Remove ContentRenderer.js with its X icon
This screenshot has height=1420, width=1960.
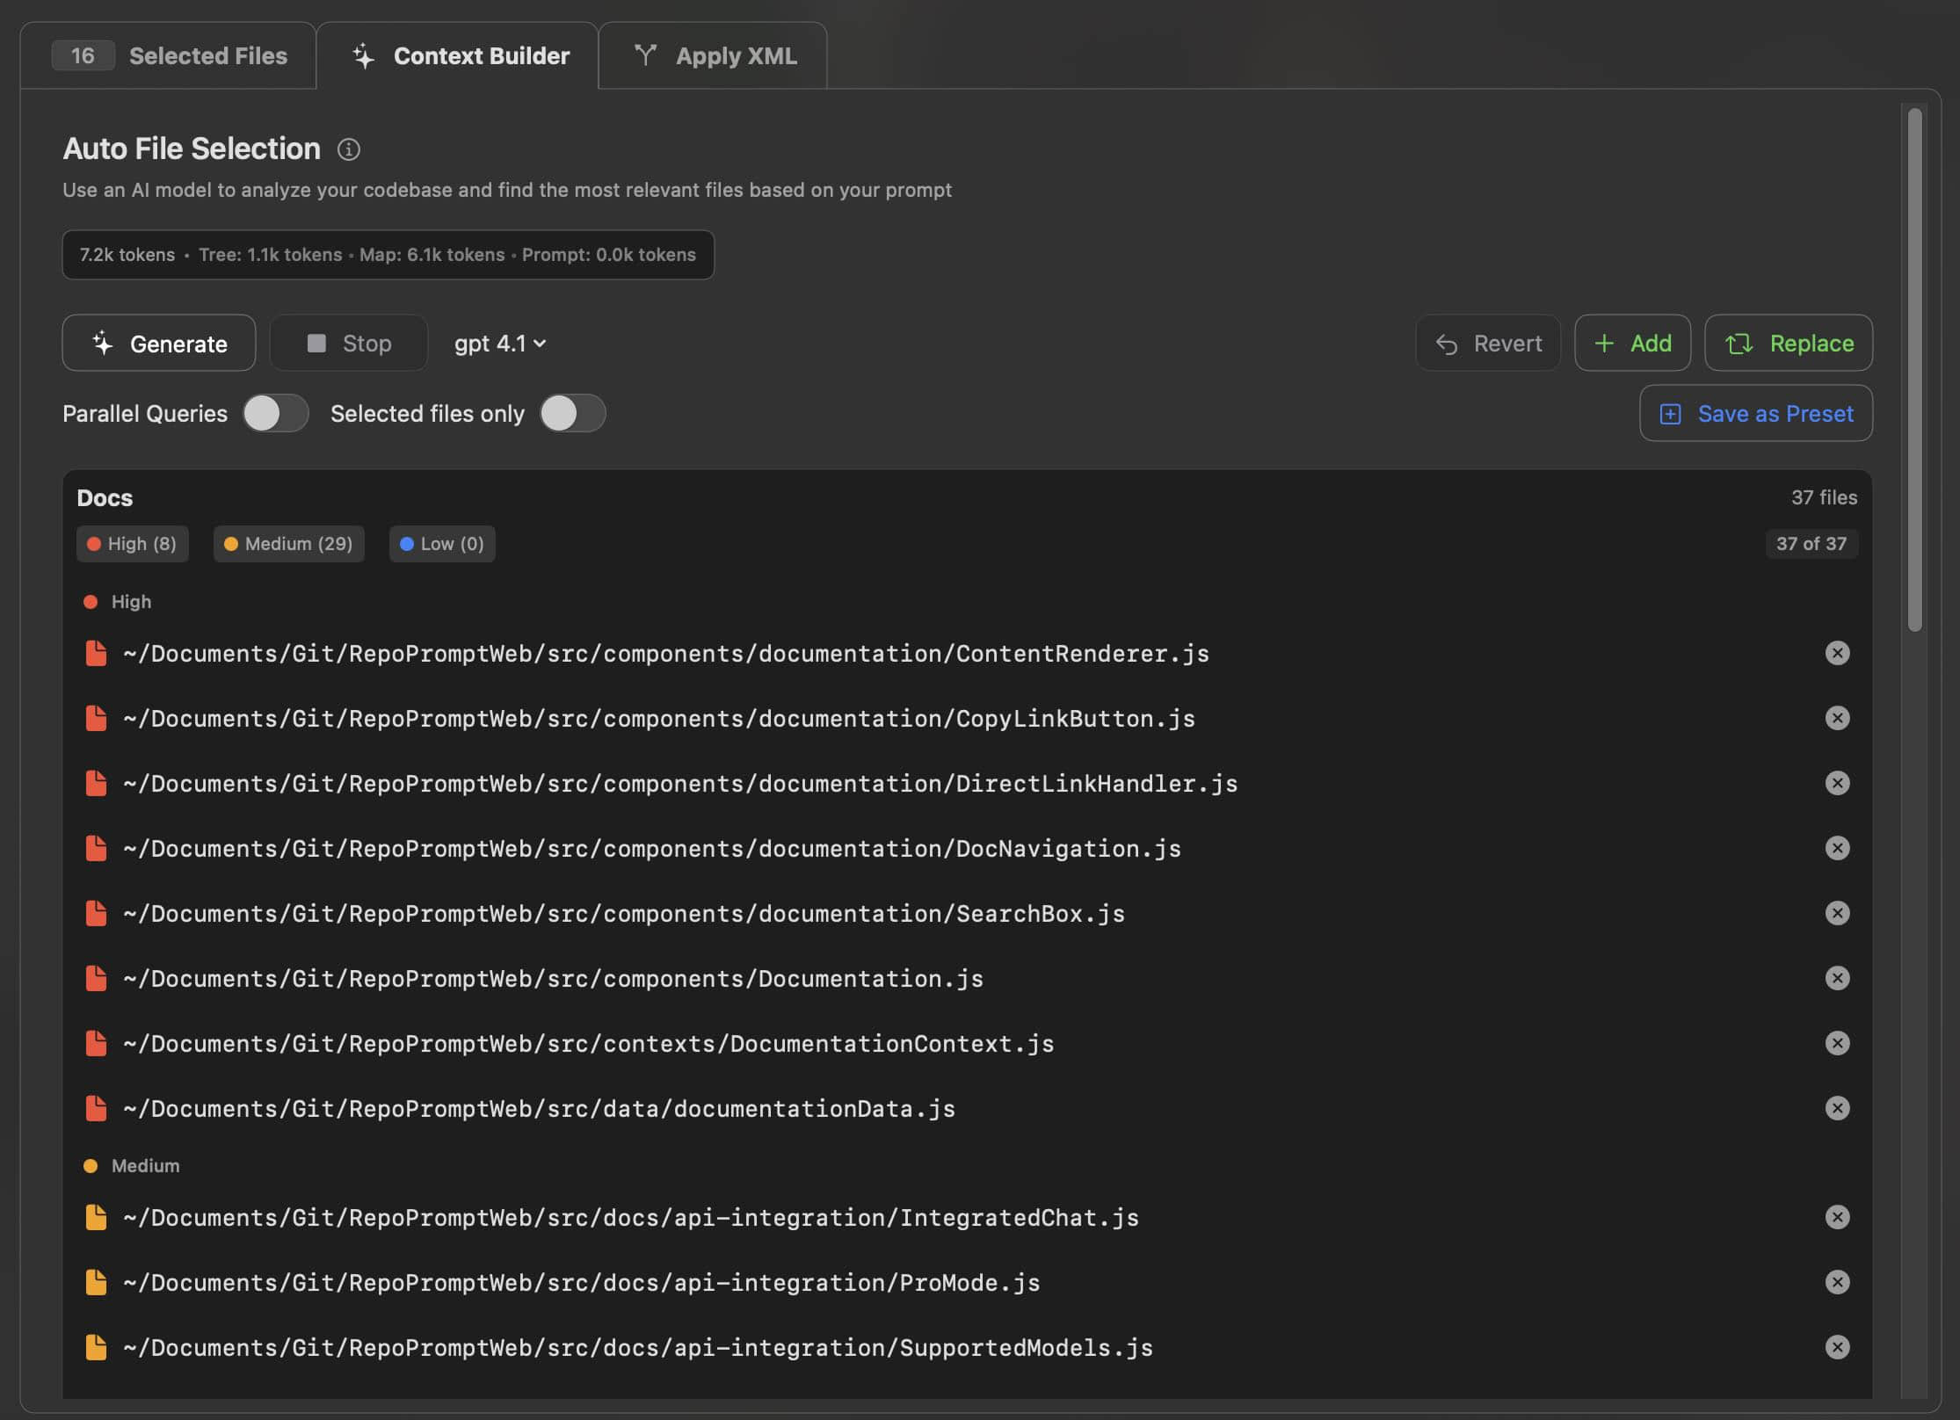click(x=1837, y=653)
